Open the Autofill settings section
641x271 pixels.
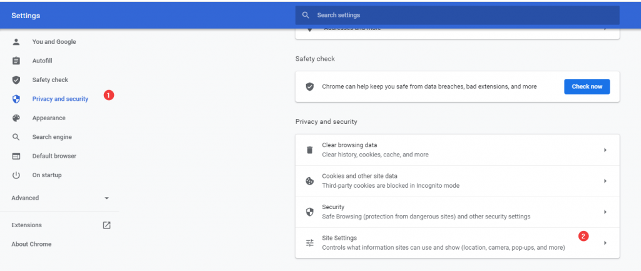[x=42, y=61]
